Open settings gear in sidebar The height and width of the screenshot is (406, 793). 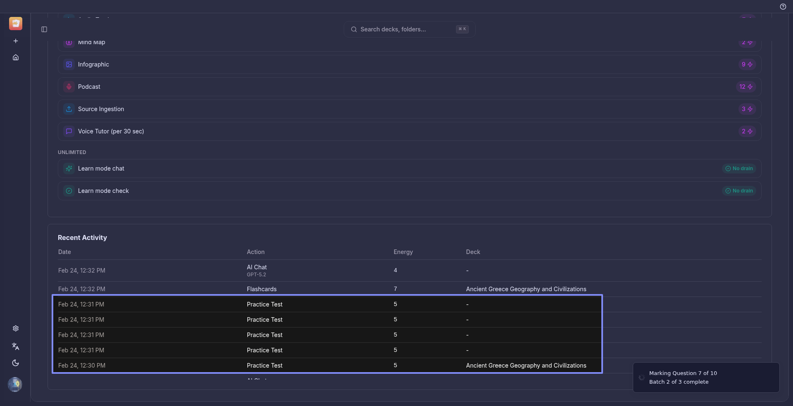16,328
